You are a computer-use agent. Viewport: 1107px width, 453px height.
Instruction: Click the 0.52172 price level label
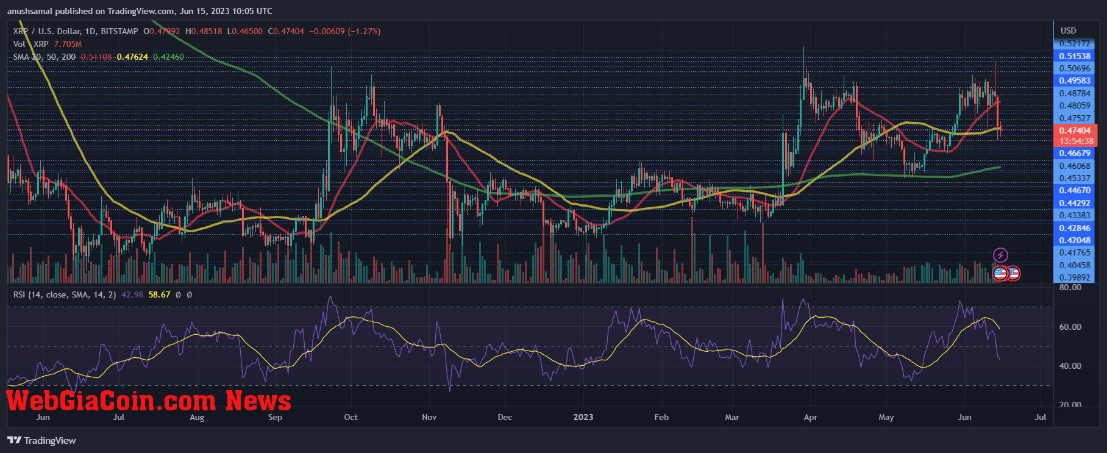pyautogui.click(x=1075, y=44)
